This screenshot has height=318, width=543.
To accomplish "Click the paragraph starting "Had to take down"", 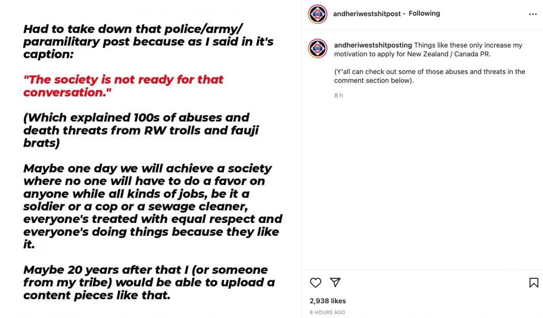I will coord(148,42).
